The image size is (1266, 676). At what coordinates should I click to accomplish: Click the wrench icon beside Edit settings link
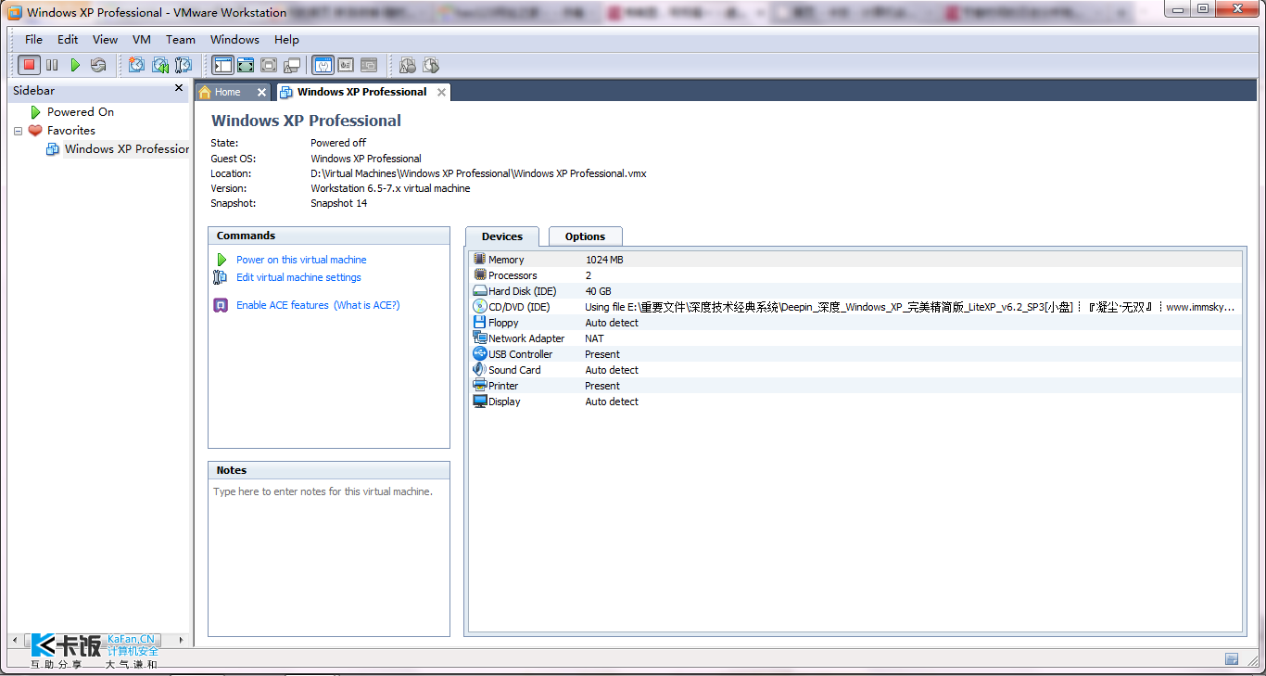[220, 277]
